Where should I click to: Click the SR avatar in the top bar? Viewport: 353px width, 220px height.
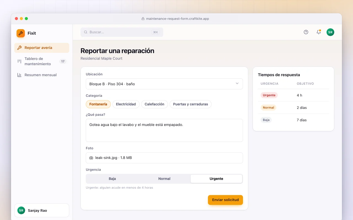(330, 32)
